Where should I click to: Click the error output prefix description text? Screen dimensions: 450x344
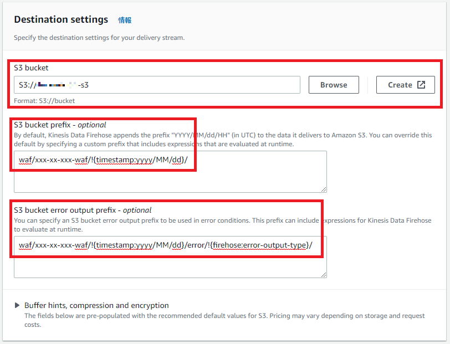point(222,224)
